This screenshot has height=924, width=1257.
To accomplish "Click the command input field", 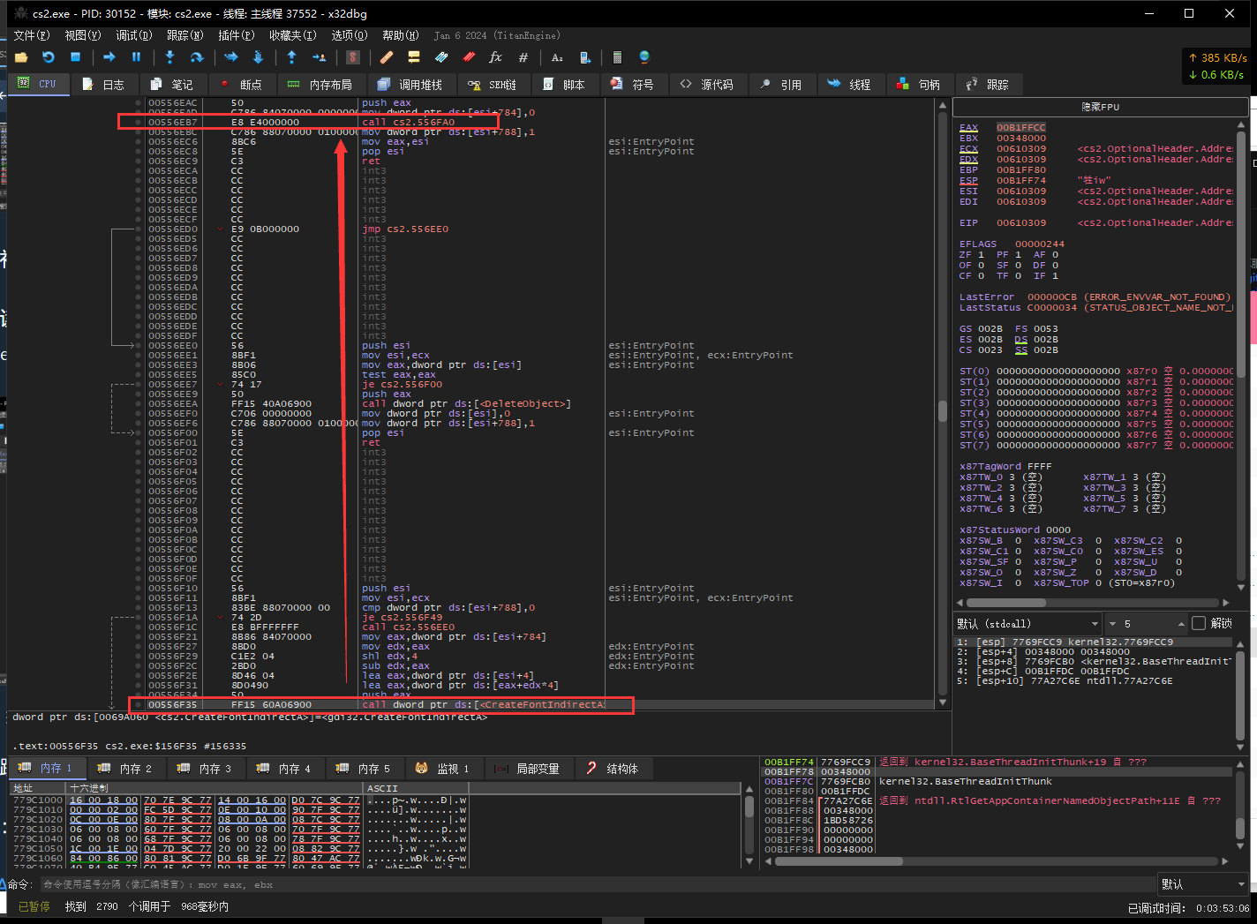I will click(x=598, y=884).
